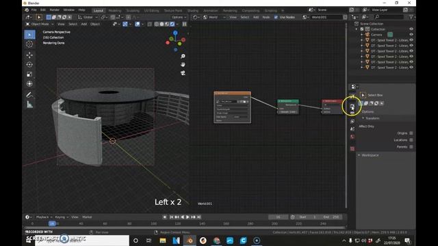Activate the Measure tool
438x246 pixels.
tap(29, 105)
